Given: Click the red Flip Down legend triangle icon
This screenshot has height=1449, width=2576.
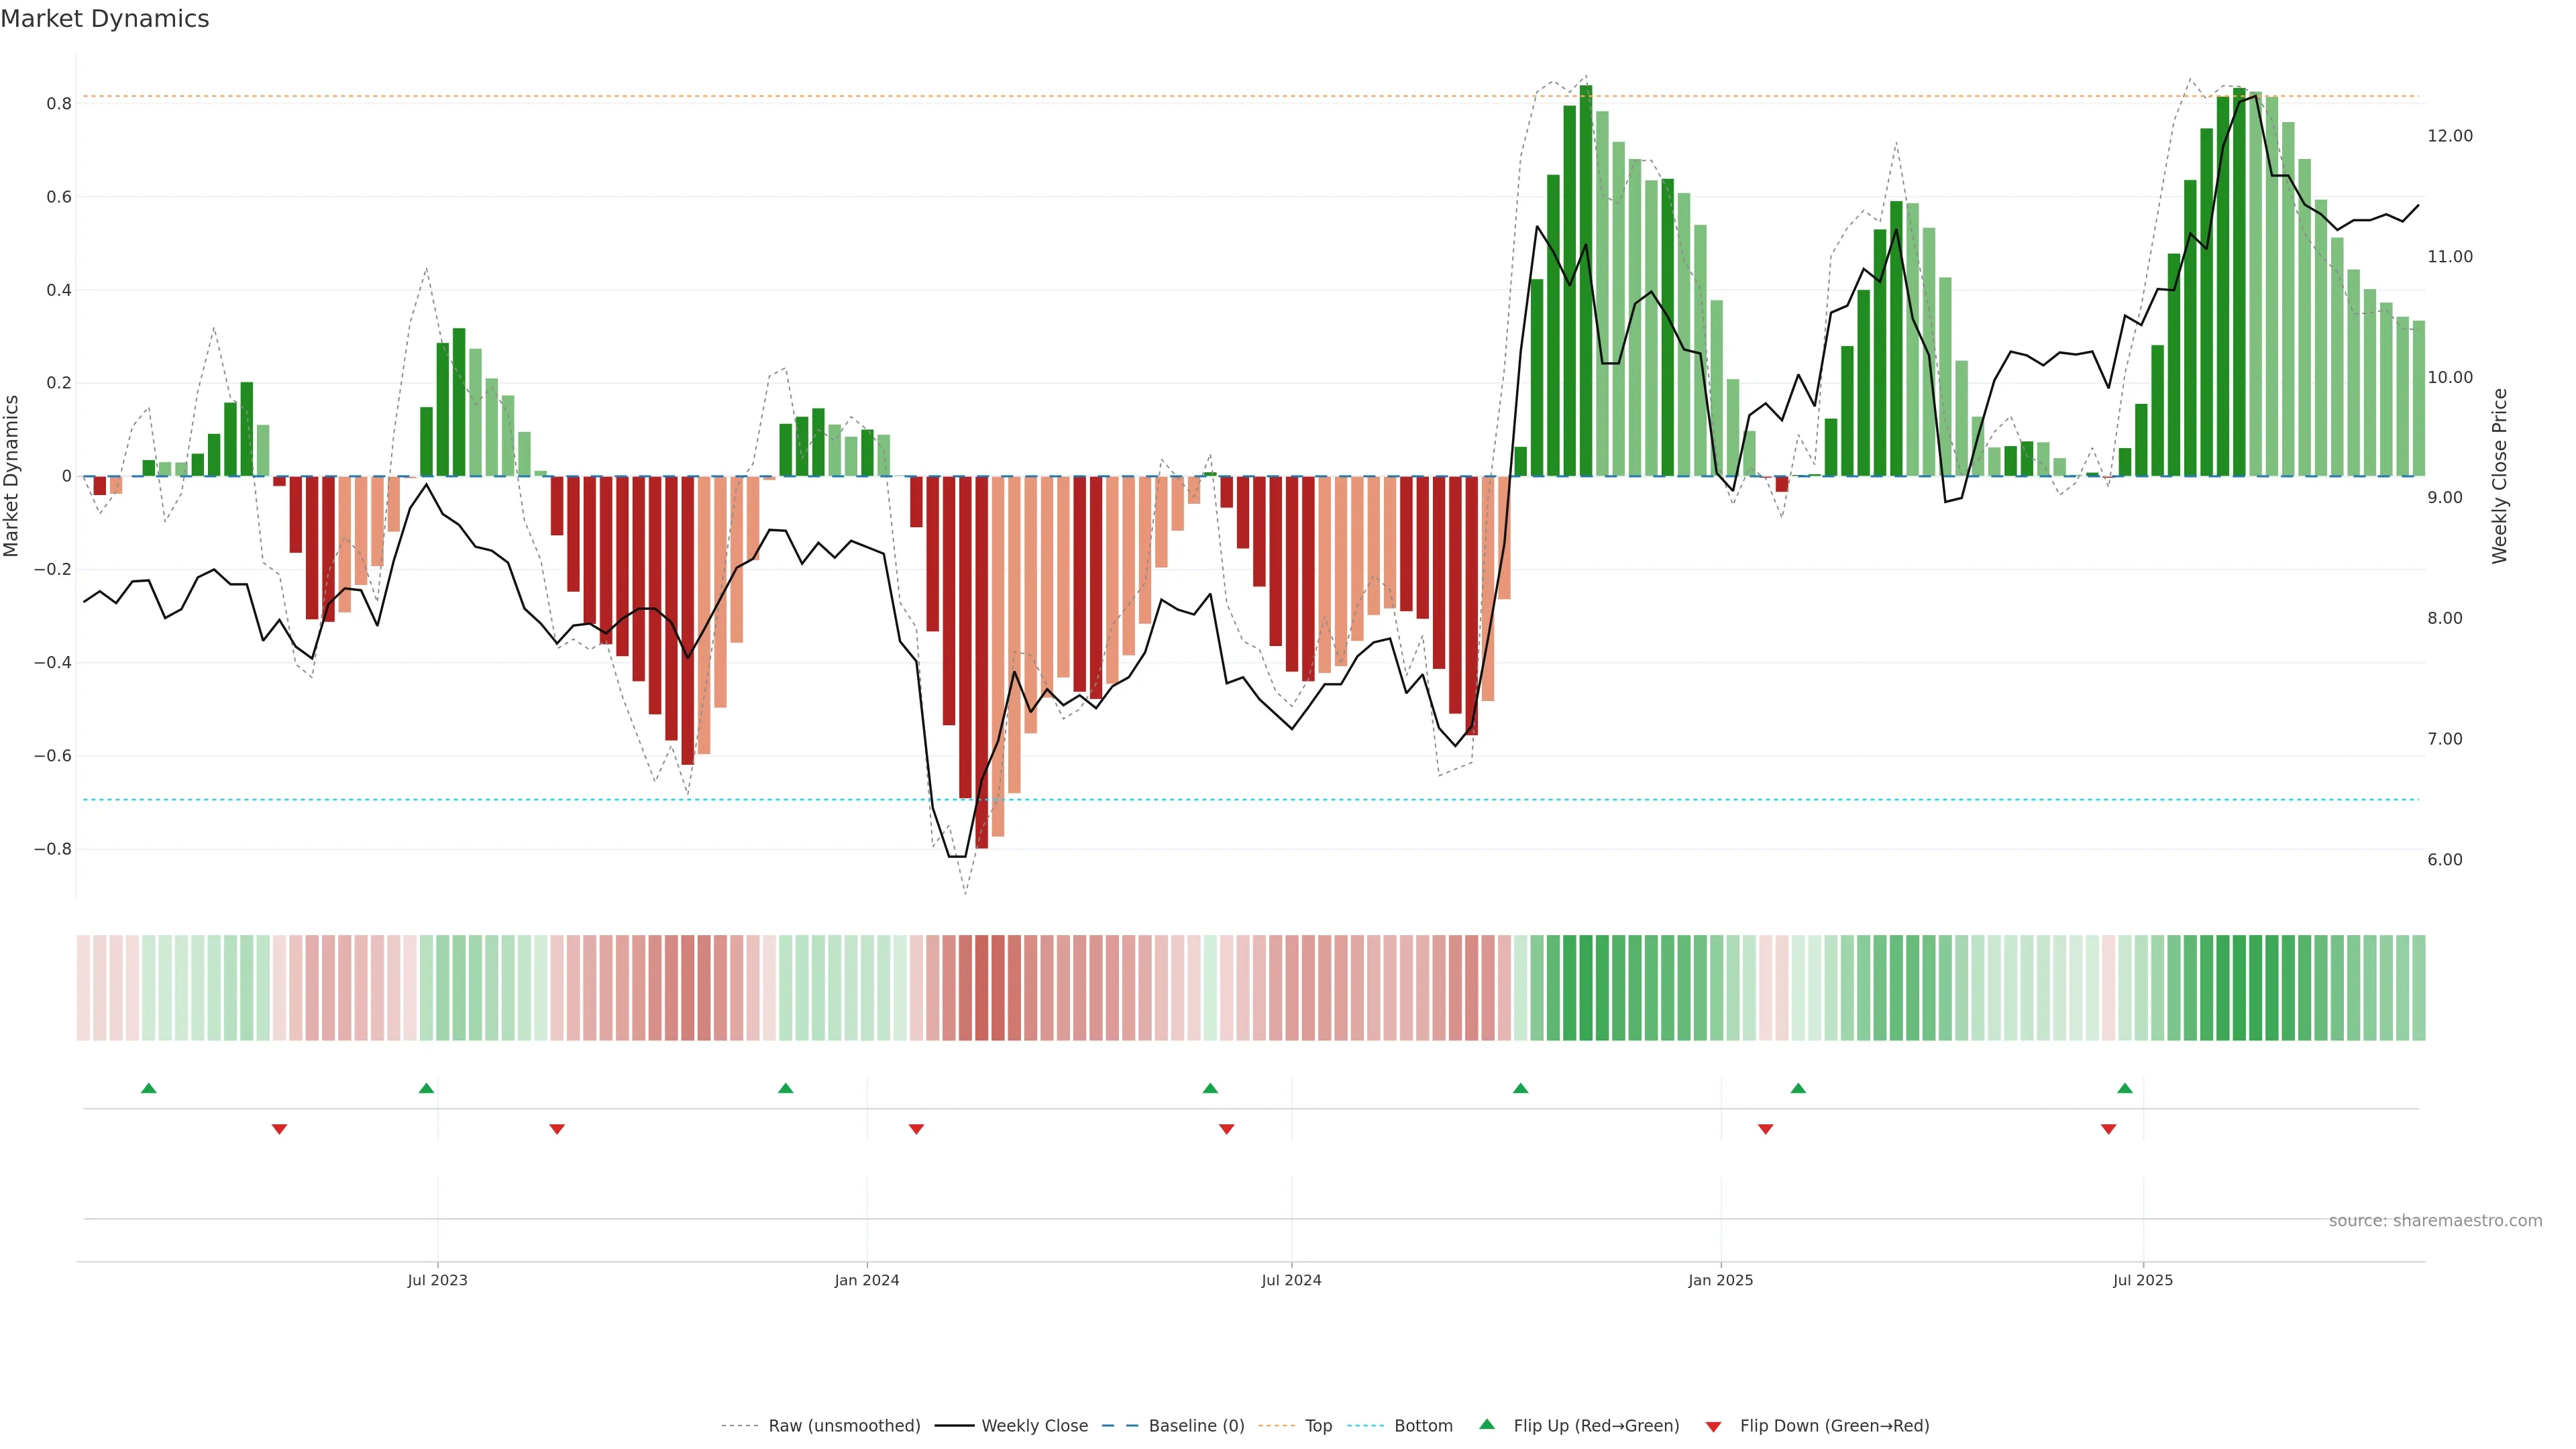Looking at the screenshot, I should pyautogui.click(x=1713, y=1427).
